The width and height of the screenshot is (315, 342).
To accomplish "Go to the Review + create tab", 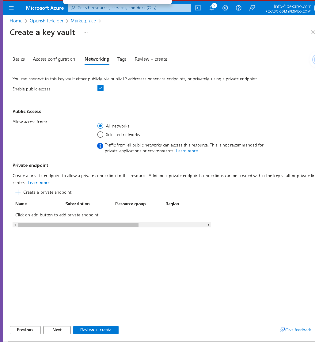I will [151, 59].
